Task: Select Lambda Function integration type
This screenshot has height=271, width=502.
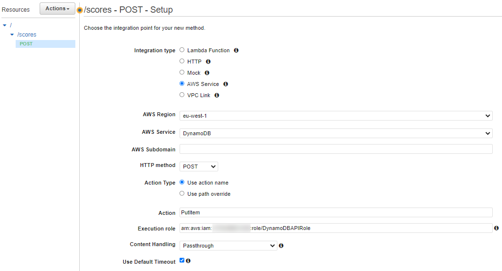Action: tap(182, 50)
